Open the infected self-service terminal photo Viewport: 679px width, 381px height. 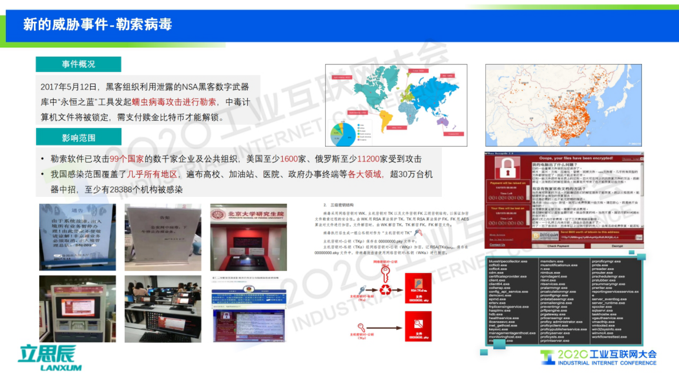click(x=77, y=309)
